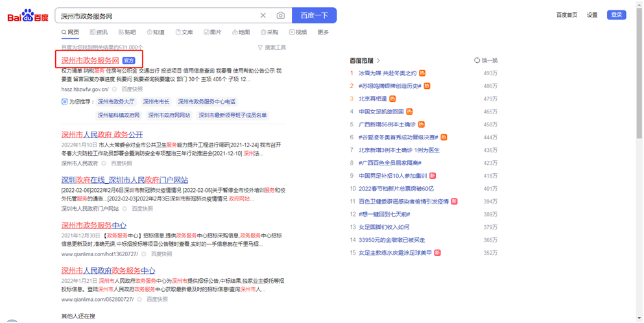Image resolution: width=644 pixels, height=323 pixels.
Task: Expand the 更多 menu
Action: tap(323, 32)
